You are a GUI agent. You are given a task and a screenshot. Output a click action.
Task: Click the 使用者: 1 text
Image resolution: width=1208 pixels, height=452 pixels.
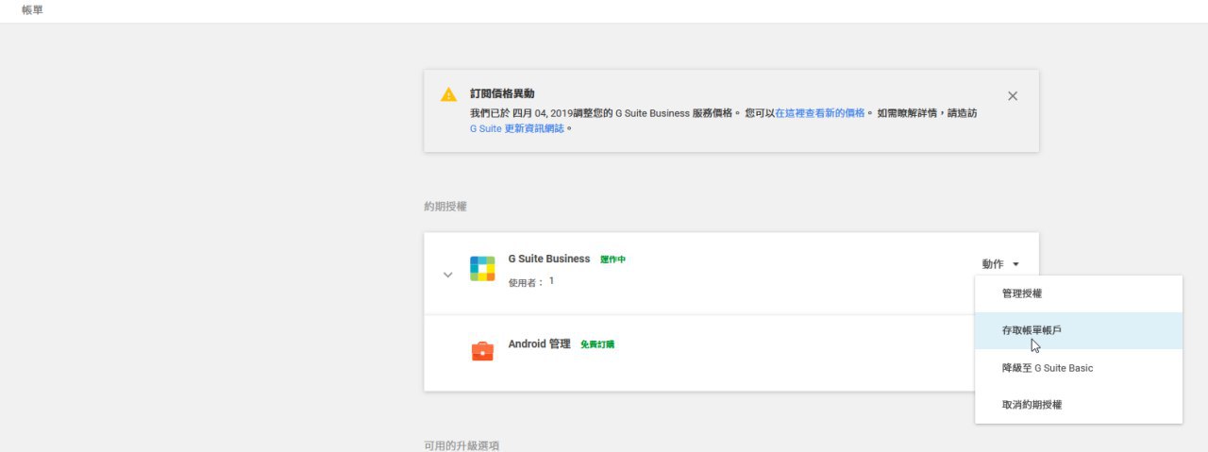(531, 281)
